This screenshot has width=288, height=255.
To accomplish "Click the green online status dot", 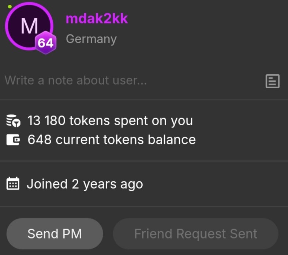I will click(x=10, y=7).
